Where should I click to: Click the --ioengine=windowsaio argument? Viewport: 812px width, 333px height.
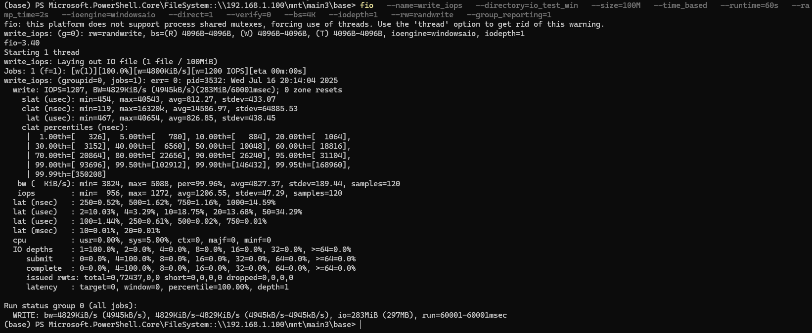tap(108, 15)
